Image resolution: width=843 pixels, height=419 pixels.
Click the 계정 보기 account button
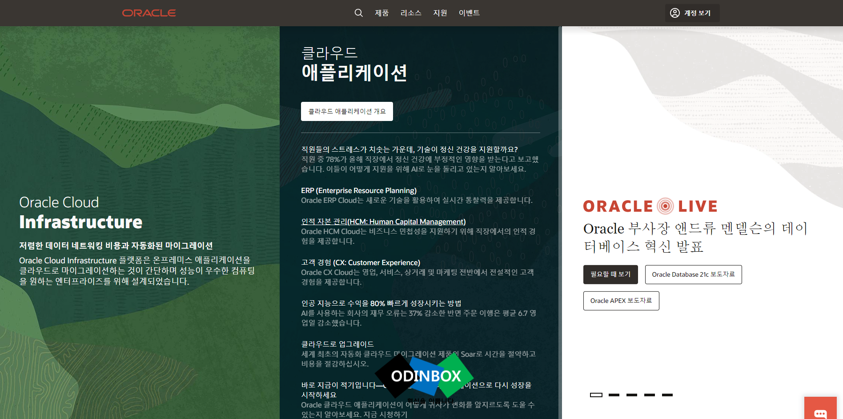coord(692,13)
